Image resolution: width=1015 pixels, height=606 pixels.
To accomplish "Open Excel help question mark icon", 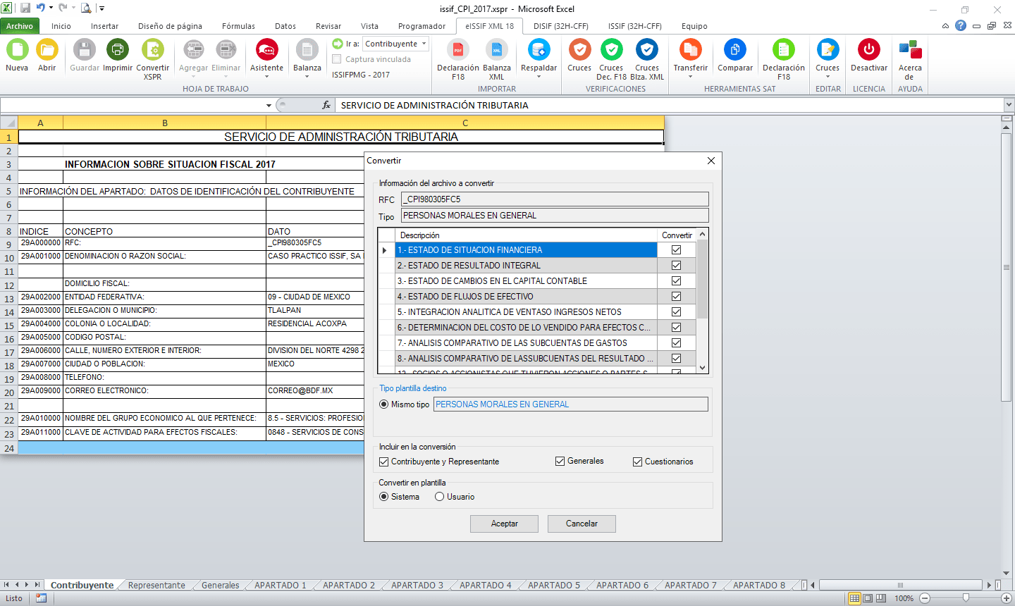I will pos(961,25).
